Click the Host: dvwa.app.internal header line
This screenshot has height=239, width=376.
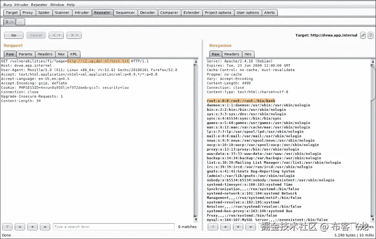pyautogui.click(x=26, y=65)
